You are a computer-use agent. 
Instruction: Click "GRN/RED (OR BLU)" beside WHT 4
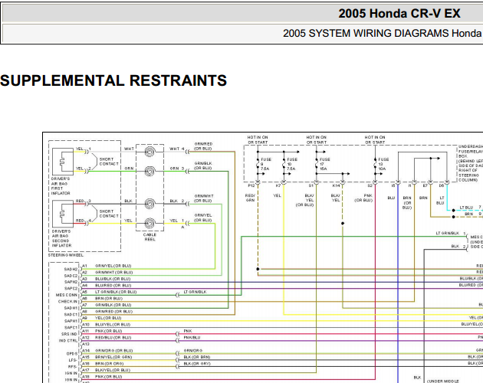(x=203, y=146)
